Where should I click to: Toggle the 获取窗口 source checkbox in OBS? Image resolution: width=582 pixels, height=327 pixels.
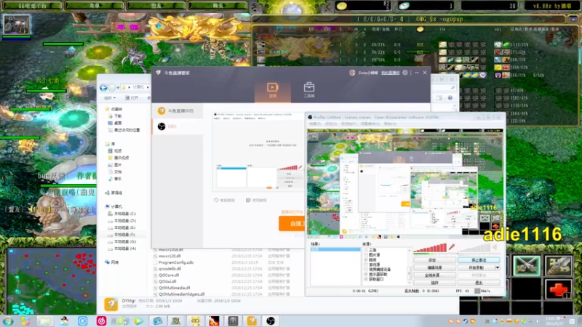[366, 279]
